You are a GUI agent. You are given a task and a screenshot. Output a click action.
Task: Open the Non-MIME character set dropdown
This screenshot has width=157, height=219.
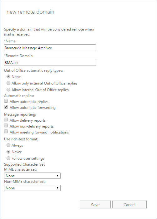(x=32, y=188)
